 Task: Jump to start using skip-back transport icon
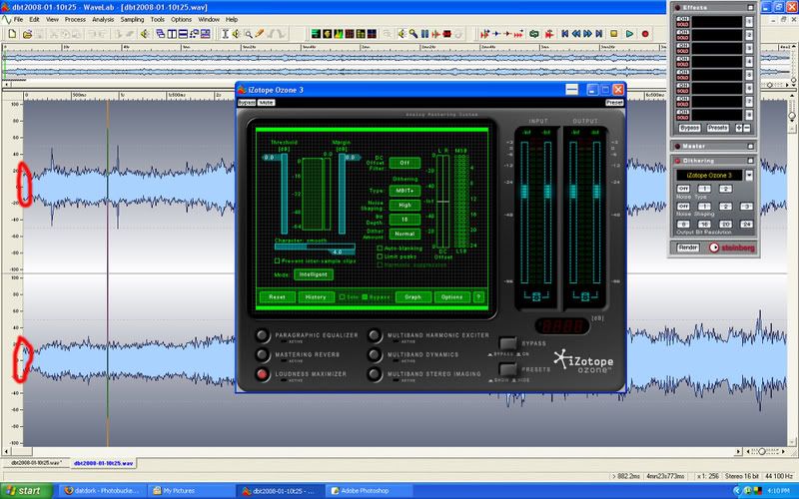pos(564,34)
